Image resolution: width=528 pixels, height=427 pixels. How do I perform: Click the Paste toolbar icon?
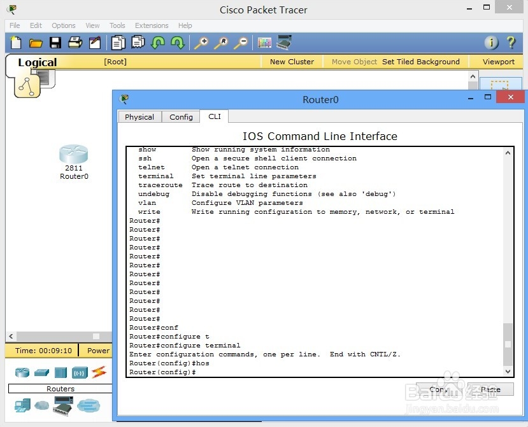point(138,43)
